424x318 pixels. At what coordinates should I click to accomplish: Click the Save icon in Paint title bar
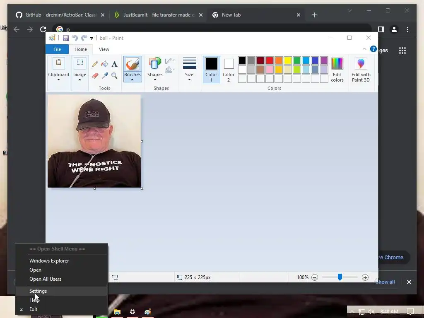point(66,38)
